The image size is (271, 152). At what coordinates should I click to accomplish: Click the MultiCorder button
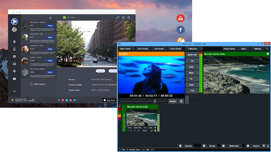[234, 146]
